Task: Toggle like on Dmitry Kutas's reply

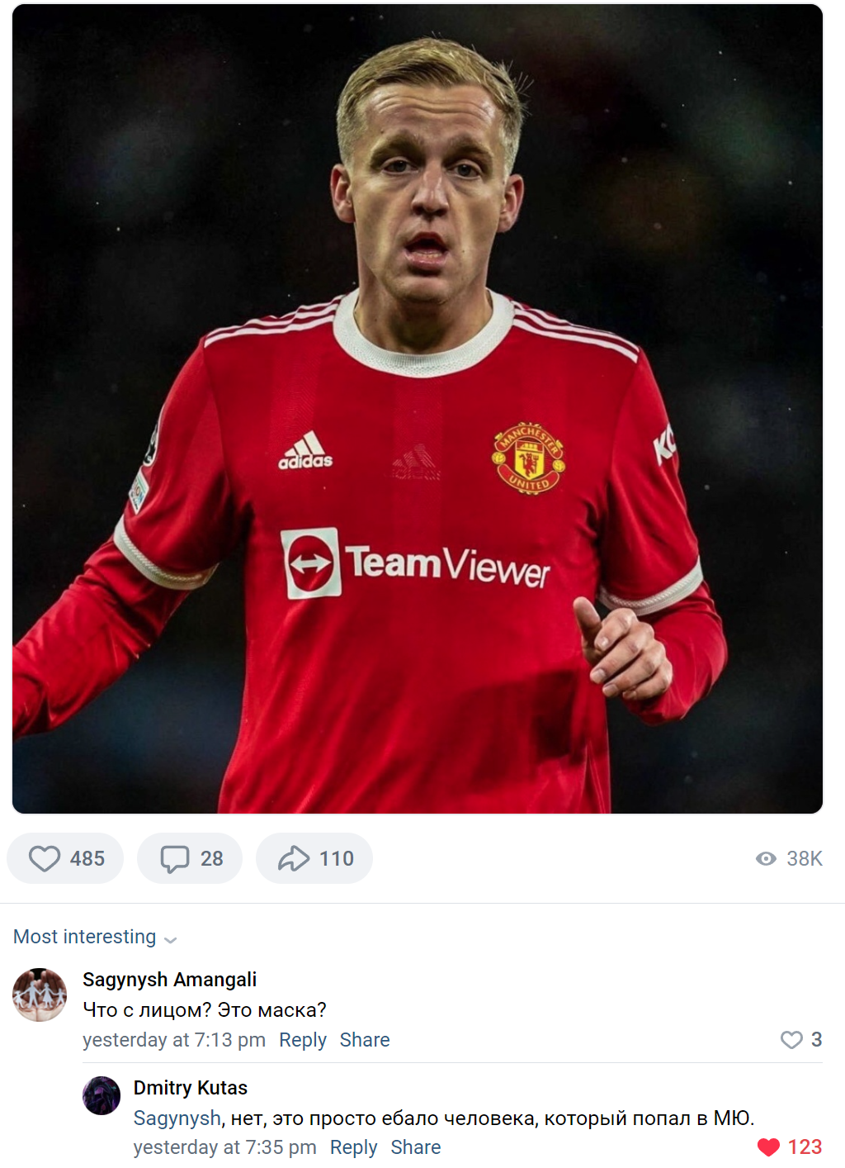Action: click(769, 1147)
